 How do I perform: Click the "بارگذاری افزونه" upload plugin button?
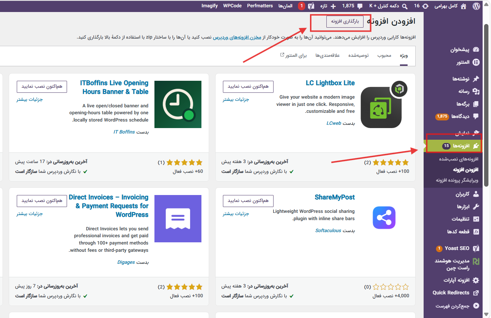coord(345,21)
